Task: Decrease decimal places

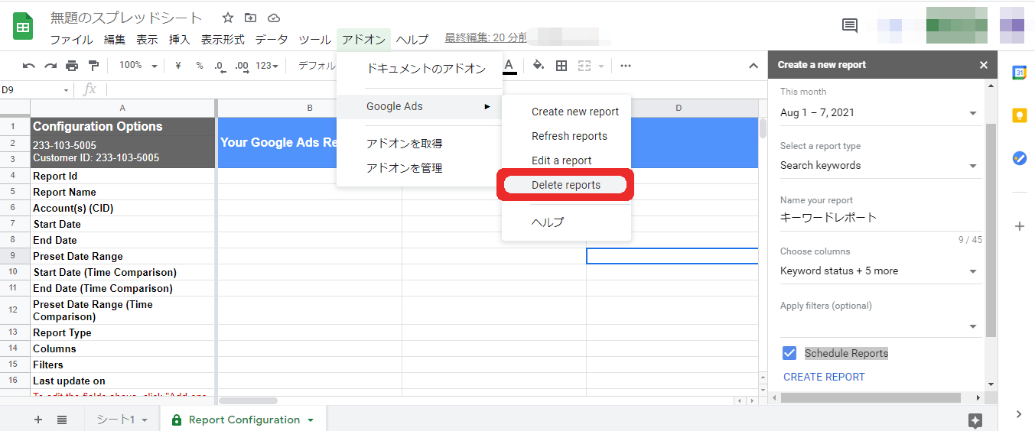Action: point(220,66)
